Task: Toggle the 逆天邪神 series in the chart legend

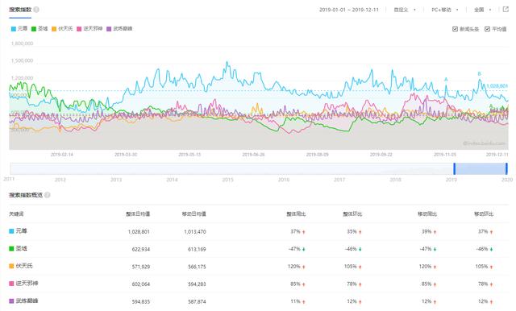Action: click(89, 29)
